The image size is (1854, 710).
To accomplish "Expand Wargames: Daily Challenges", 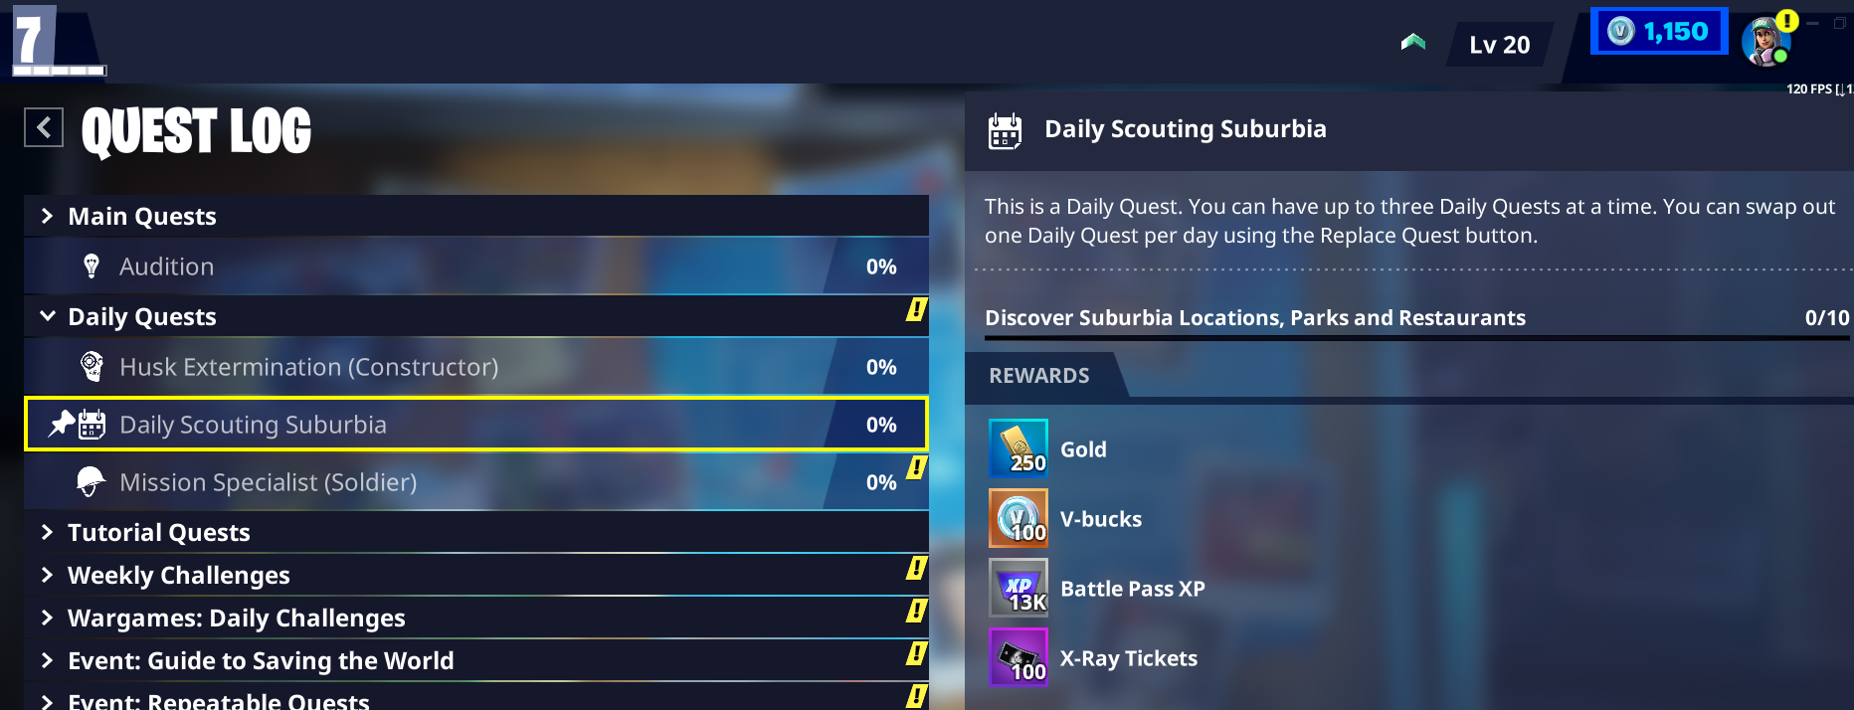I will click(47, 618).
